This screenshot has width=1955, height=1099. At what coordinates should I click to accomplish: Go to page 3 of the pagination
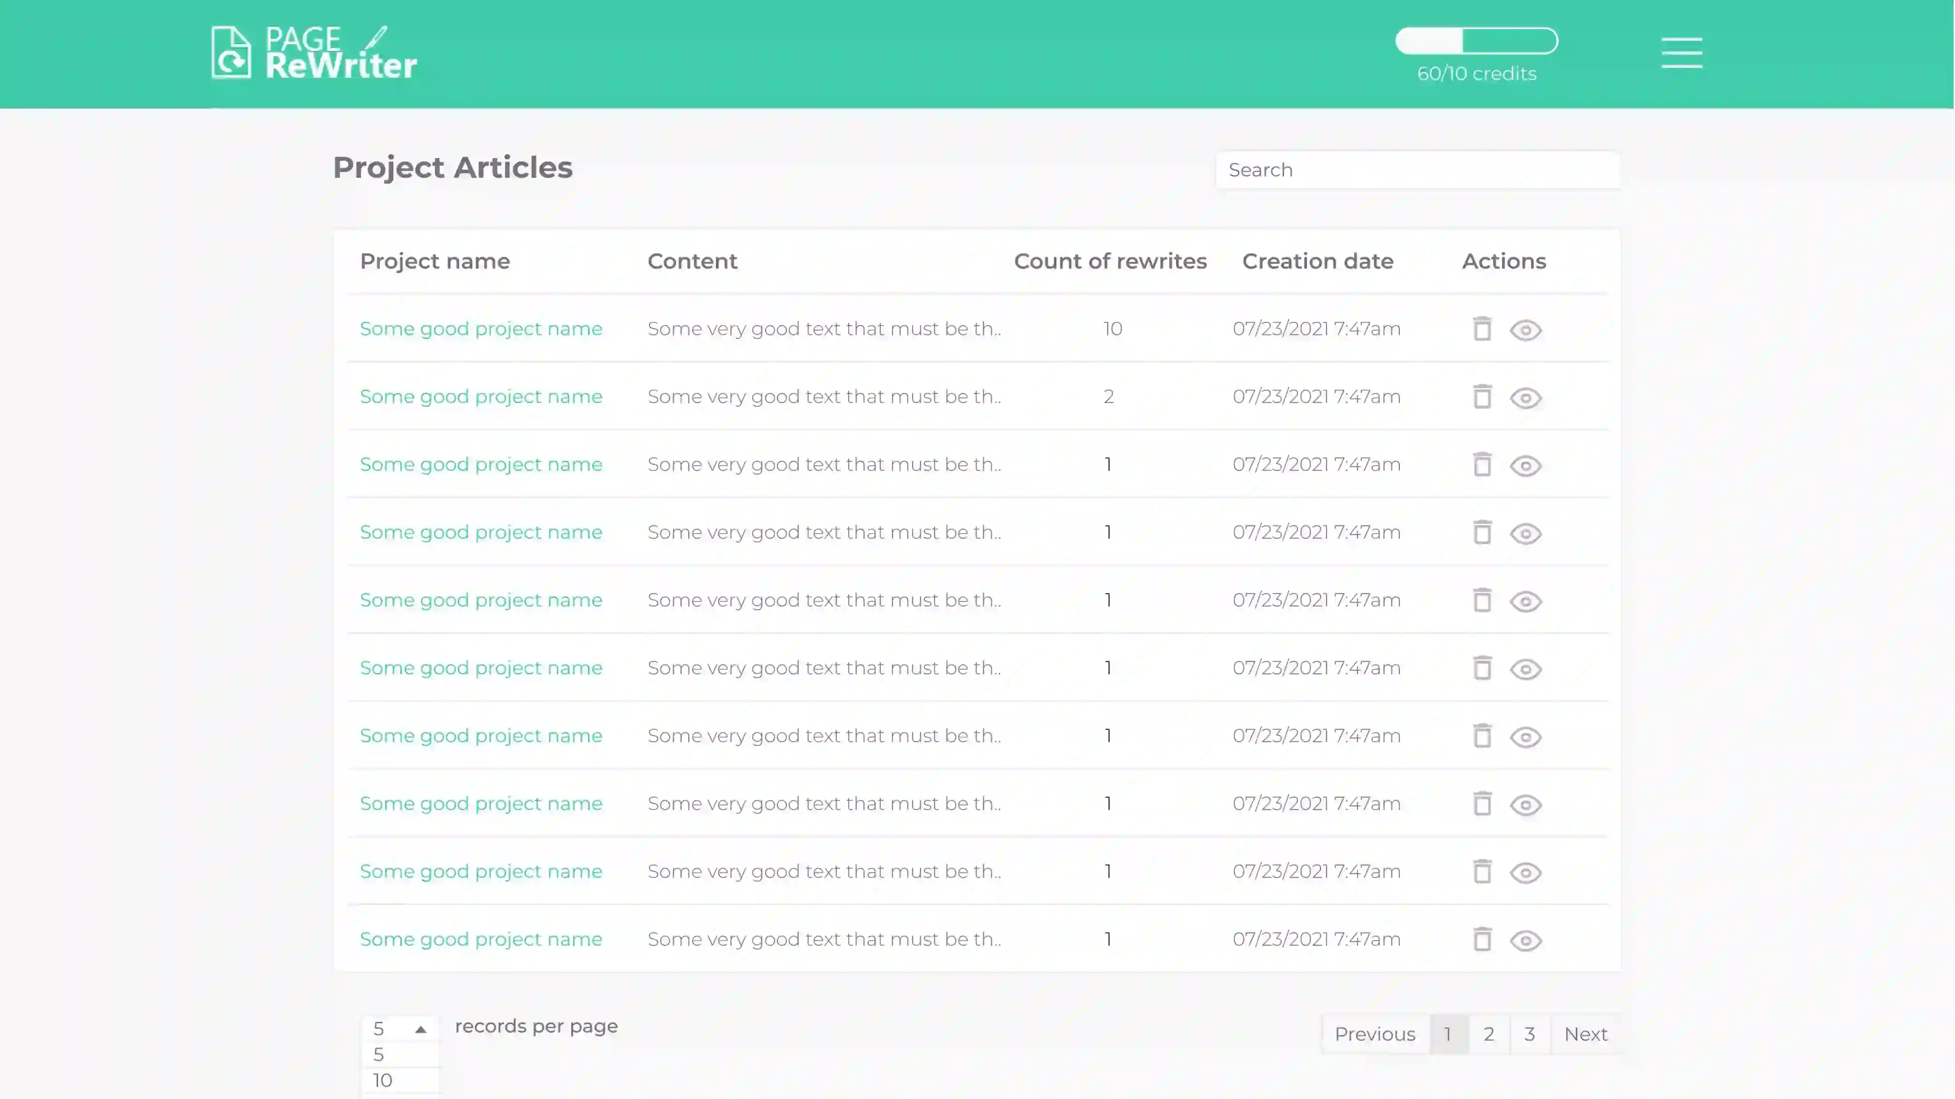pos(1529,1035)
